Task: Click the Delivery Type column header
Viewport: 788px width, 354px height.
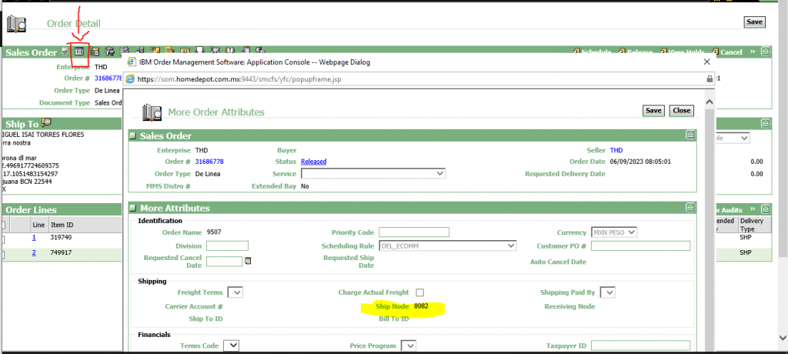Action: [751, 224]
